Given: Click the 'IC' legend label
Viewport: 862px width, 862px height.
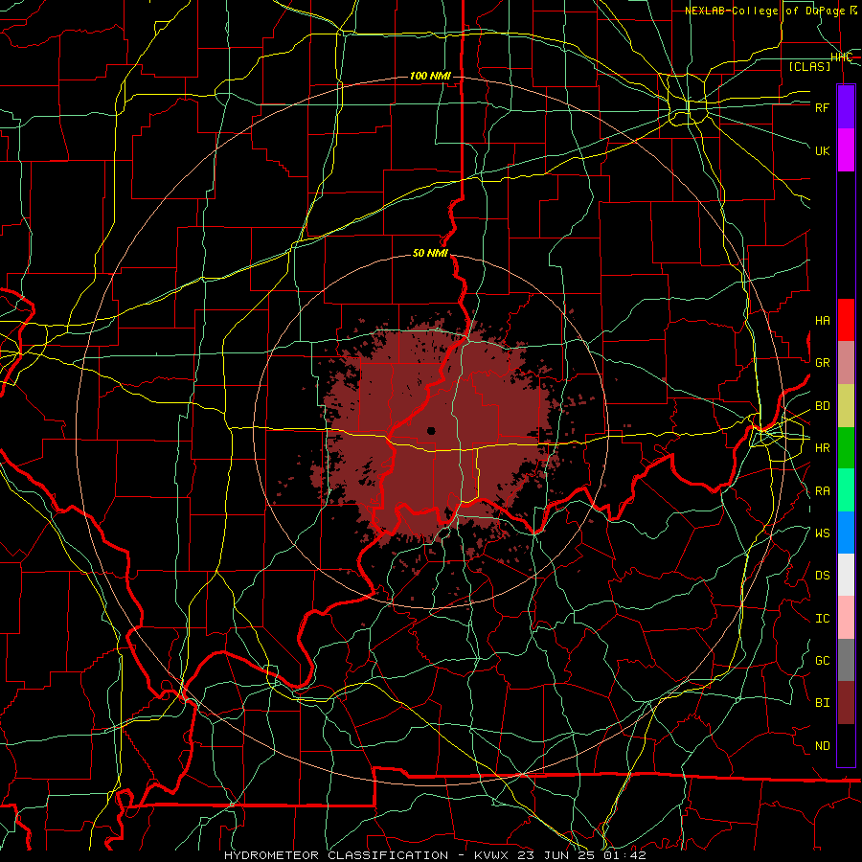Looking at the screenshot, I should coord(822,619).
